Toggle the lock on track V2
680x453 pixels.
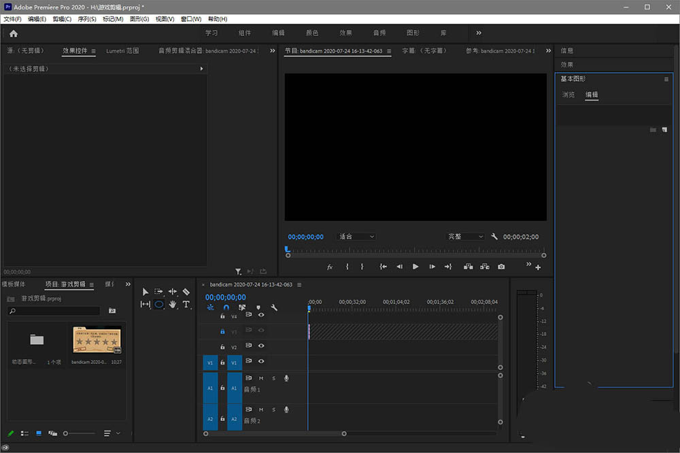(x=222, y=346)
